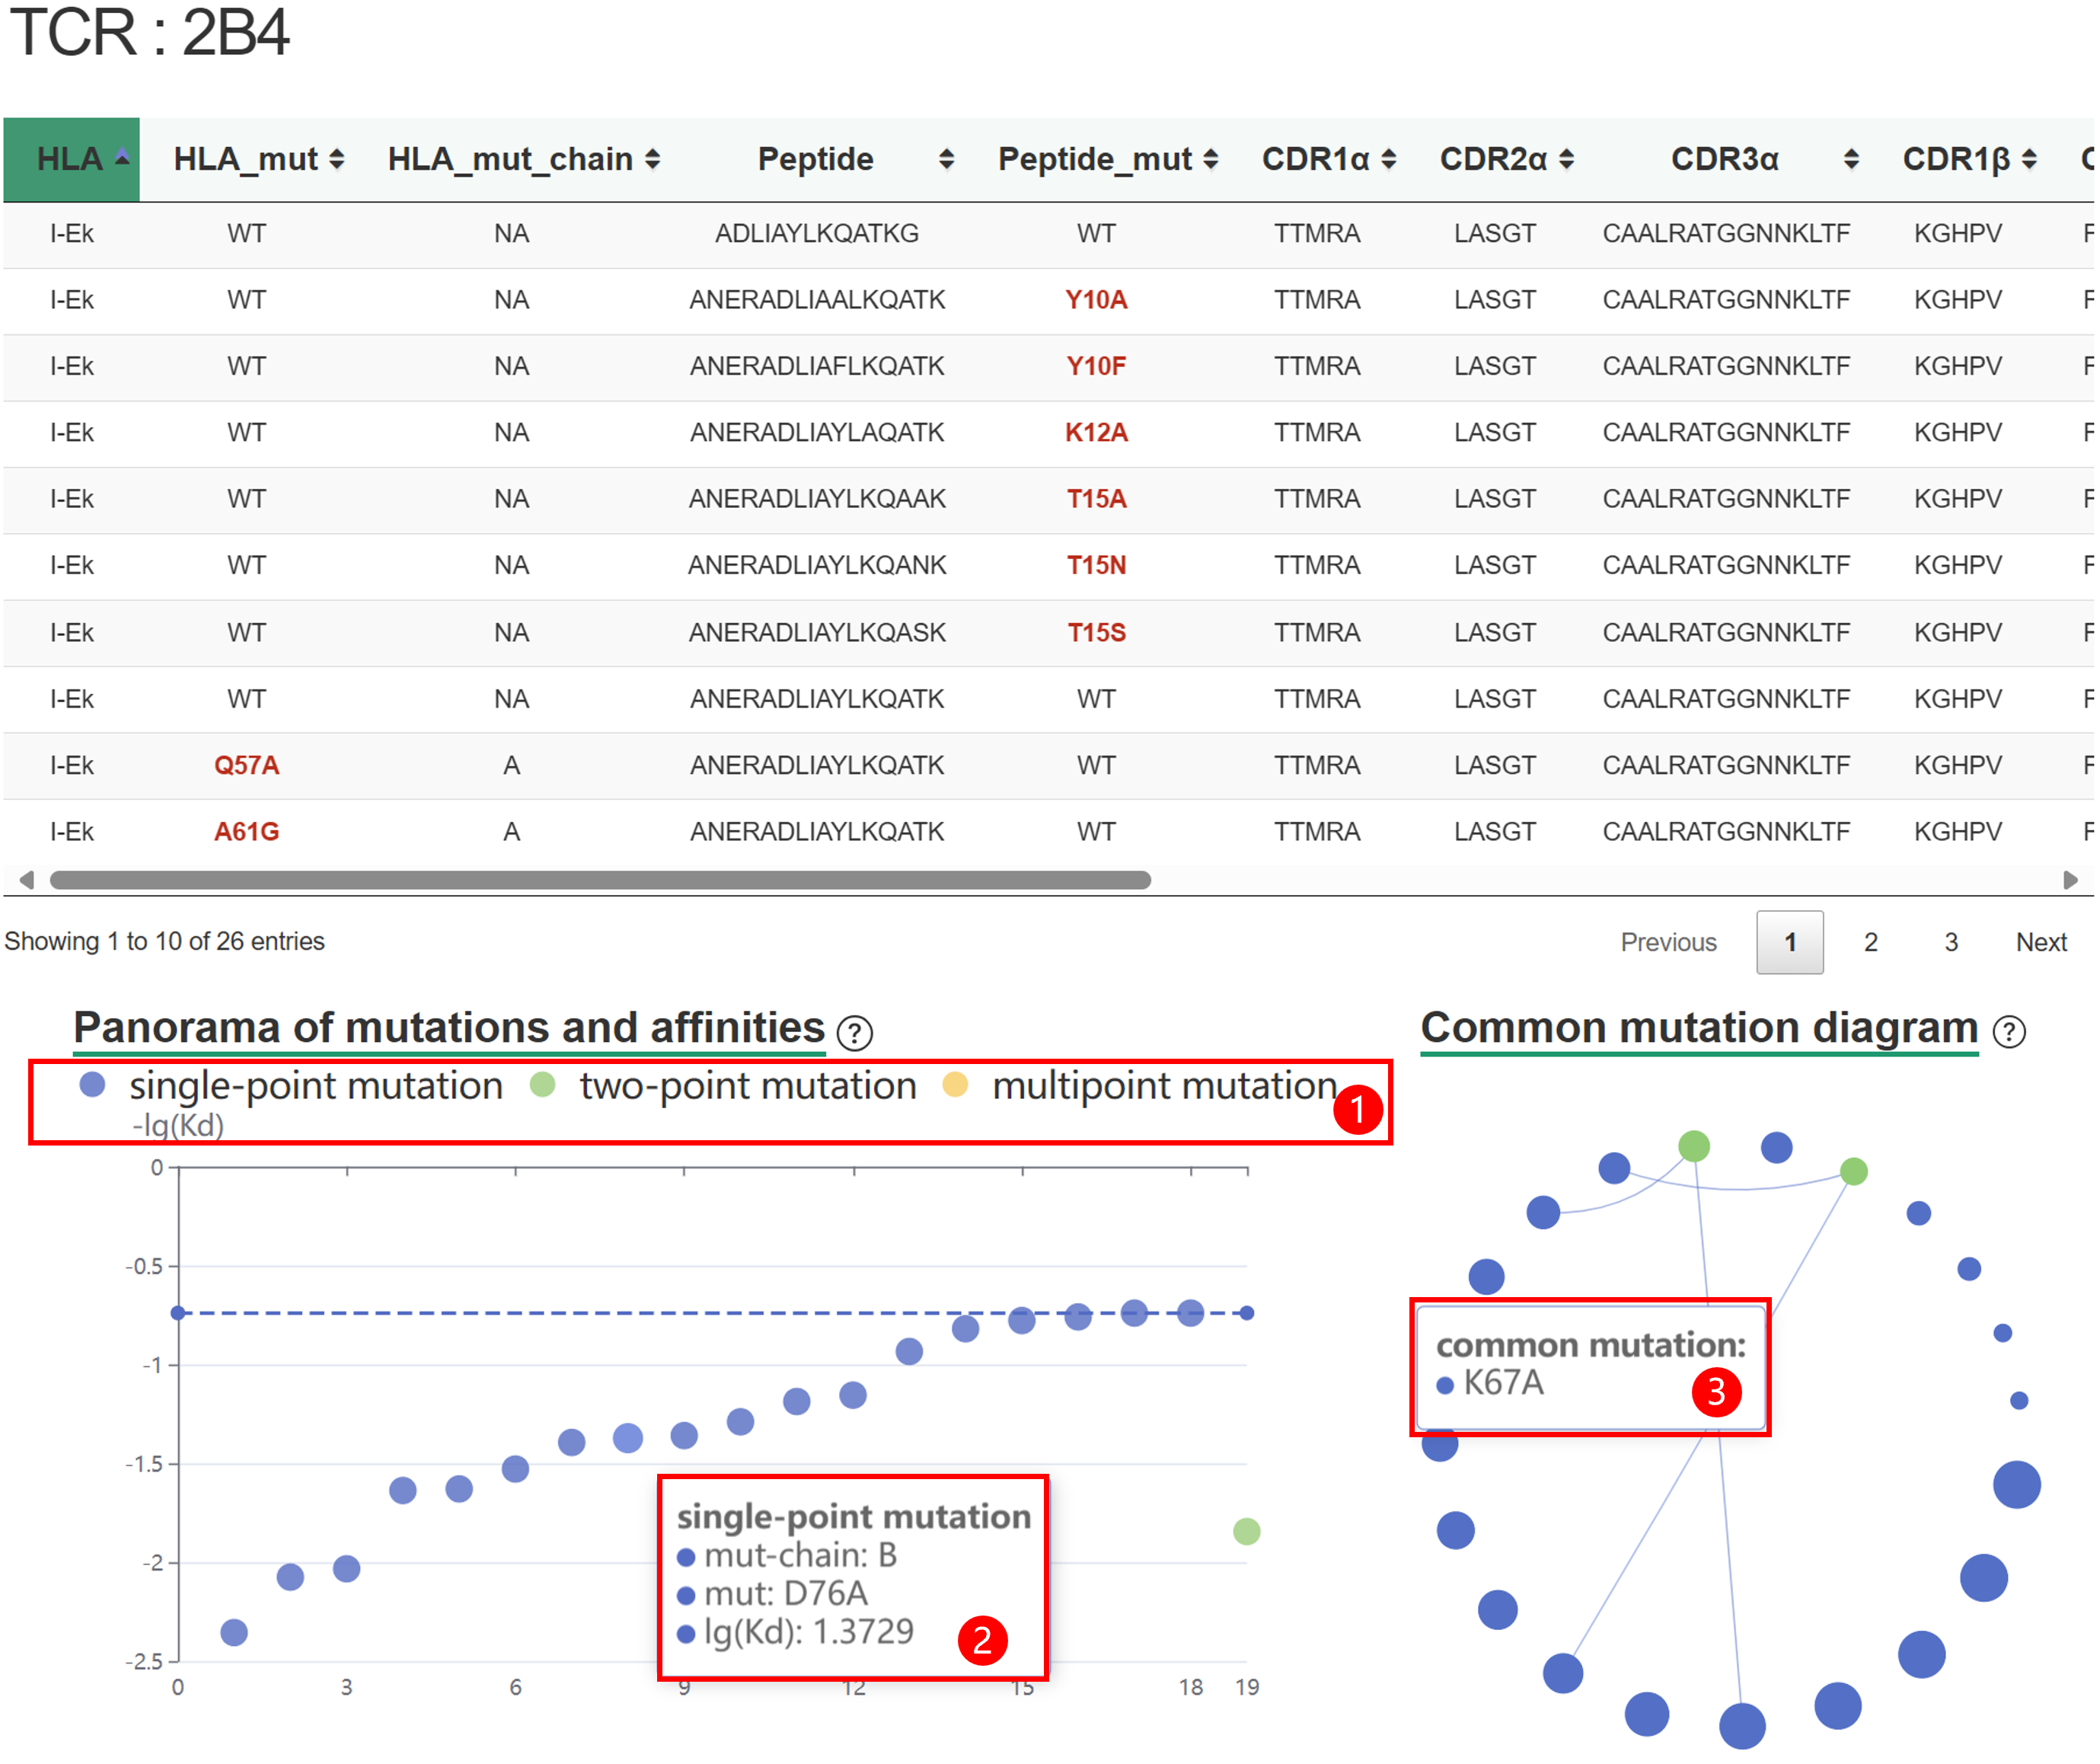
Task: Click sort arrows on CDR1β column
Action: coord(2029,159)
